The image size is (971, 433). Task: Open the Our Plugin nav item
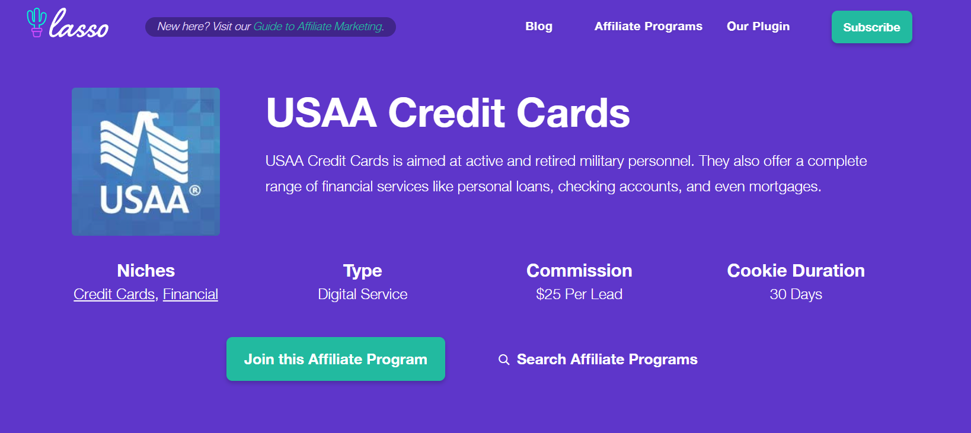[758, 27]
